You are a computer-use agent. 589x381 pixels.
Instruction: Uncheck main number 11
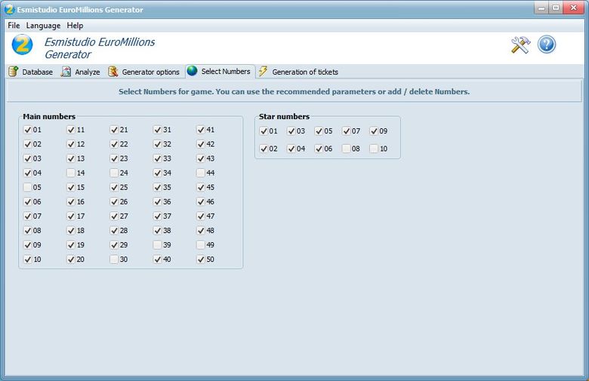pos(71,130)
